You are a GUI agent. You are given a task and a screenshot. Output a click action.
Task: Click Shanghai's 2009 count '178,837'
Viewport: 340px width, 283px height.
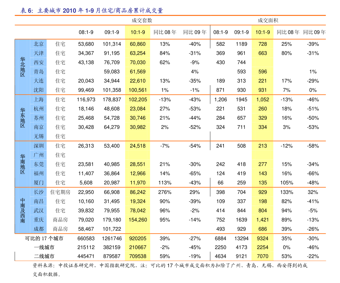pyautogui.click(x=112, y=99)
